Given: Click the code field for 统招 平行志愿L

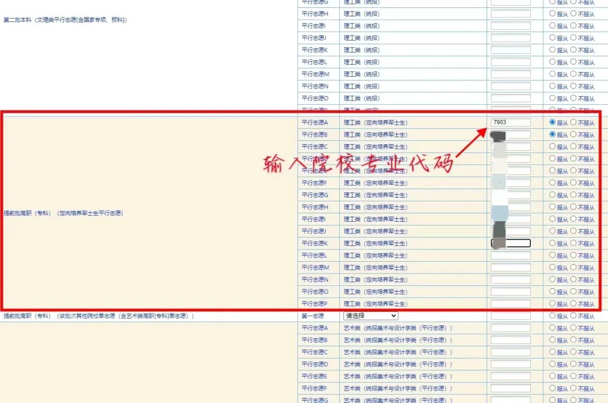Looking at the screenshot, I should (x=511, y=62).
